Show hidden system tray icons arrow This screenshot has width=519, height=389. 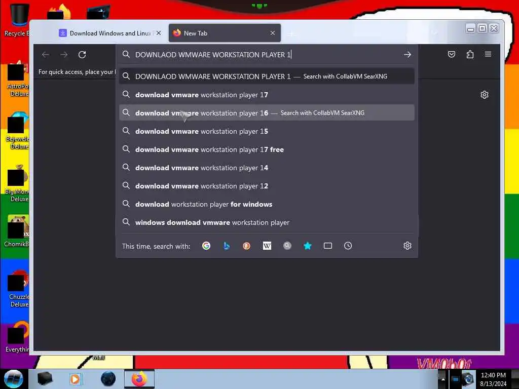442,379
